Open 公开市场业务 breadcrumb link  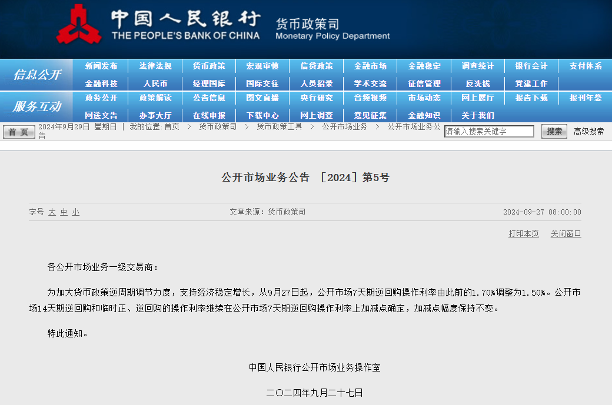(344, 126)
